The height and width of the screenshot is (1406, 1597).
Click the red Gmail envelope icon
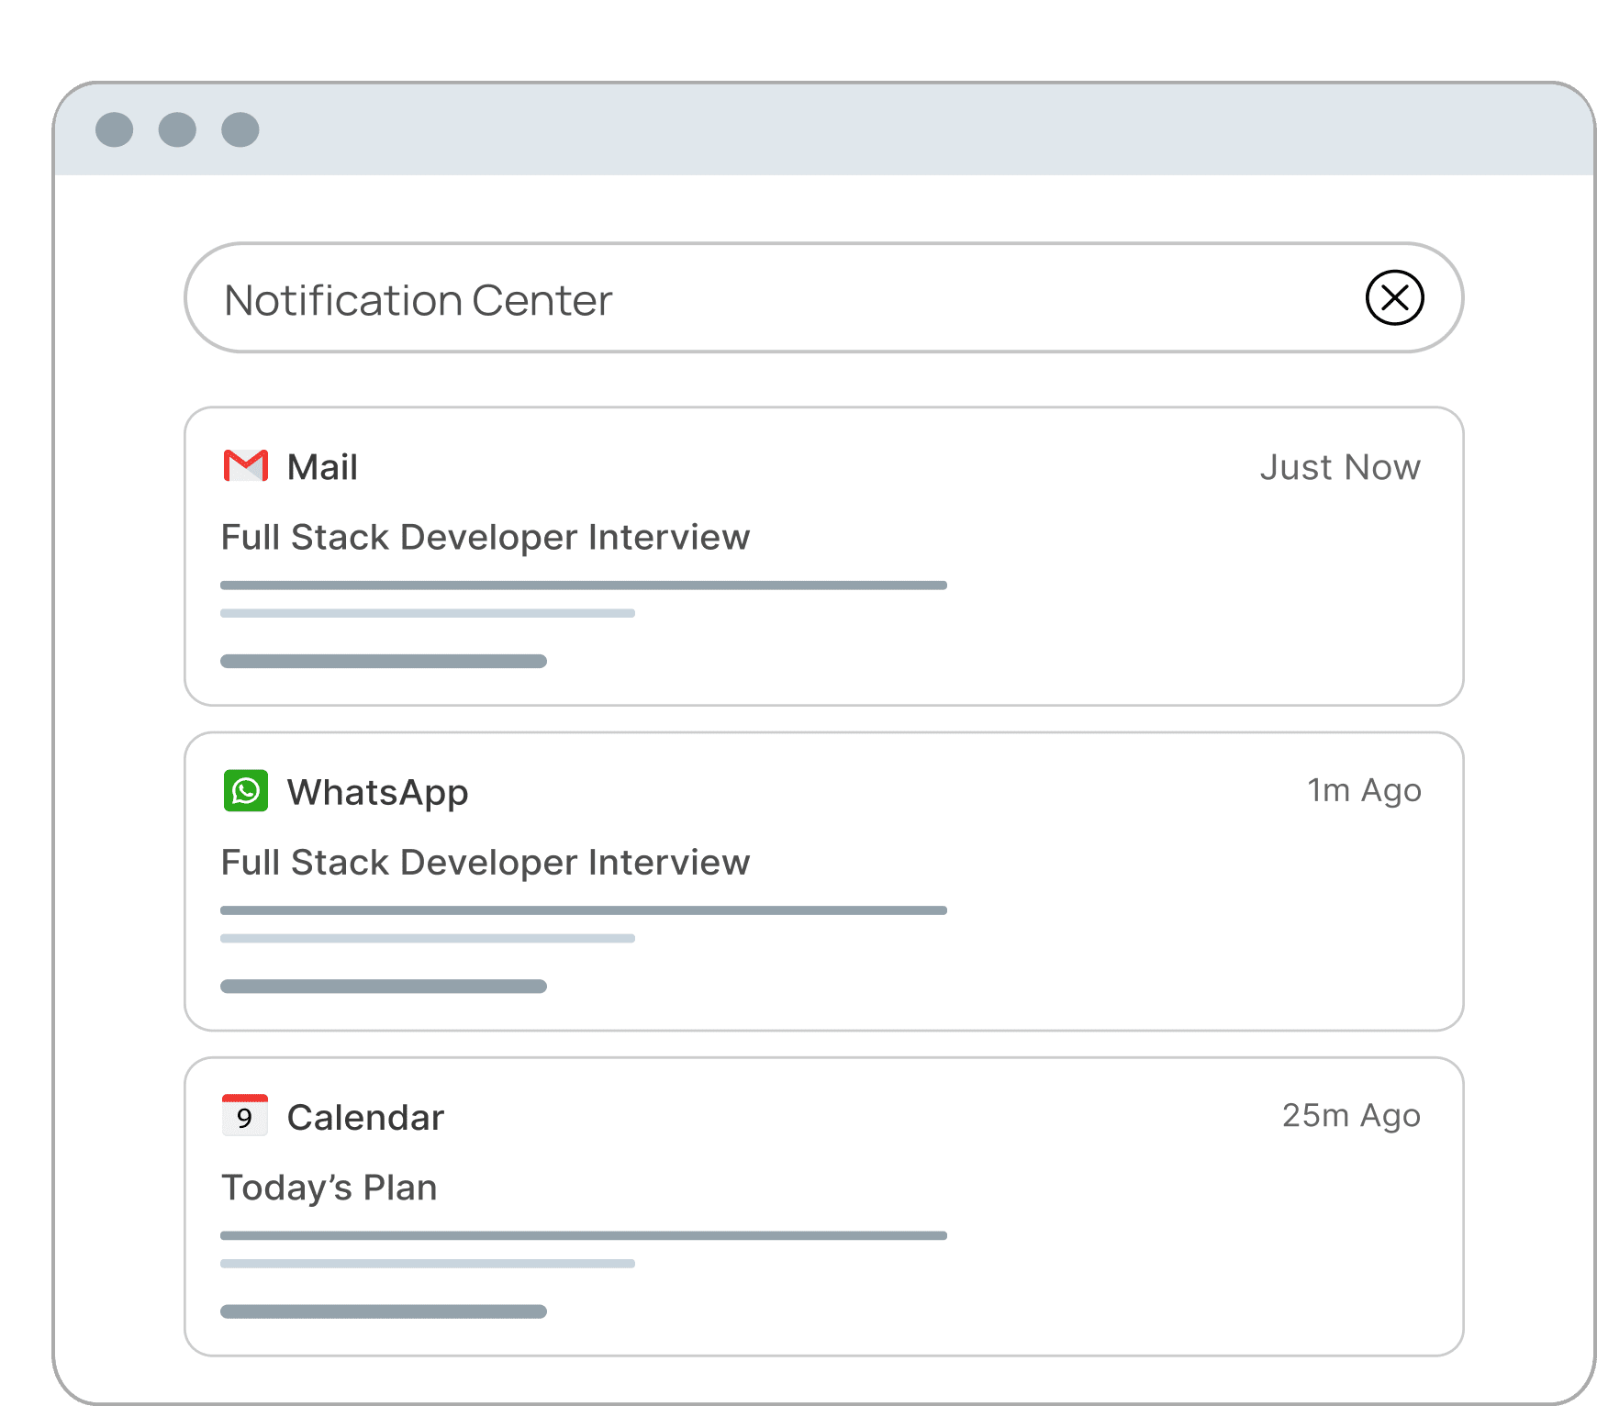pos(245,466)
